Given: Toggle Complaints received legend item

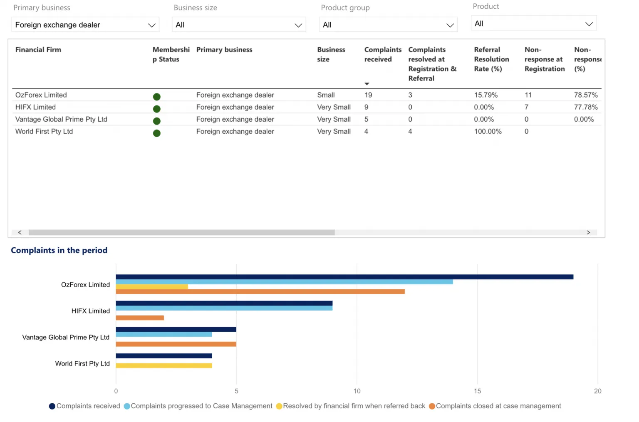Looking at the screenshot, I should (x=84, y=406).
